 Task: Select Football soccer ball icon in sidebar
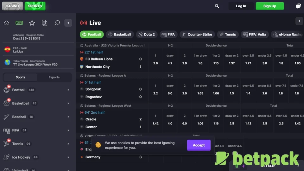click(6, 90)
